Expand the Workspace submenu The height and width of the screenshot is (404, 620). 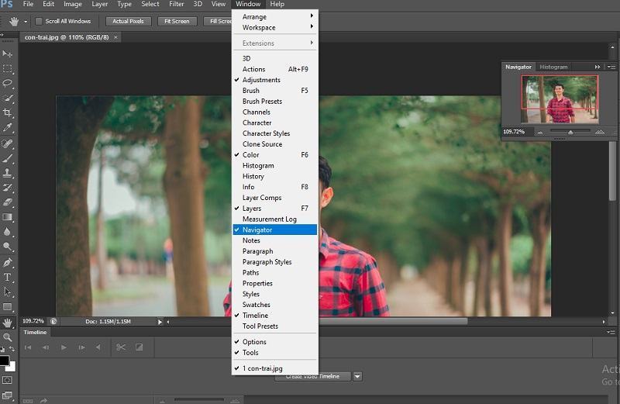tap(275, 27)
